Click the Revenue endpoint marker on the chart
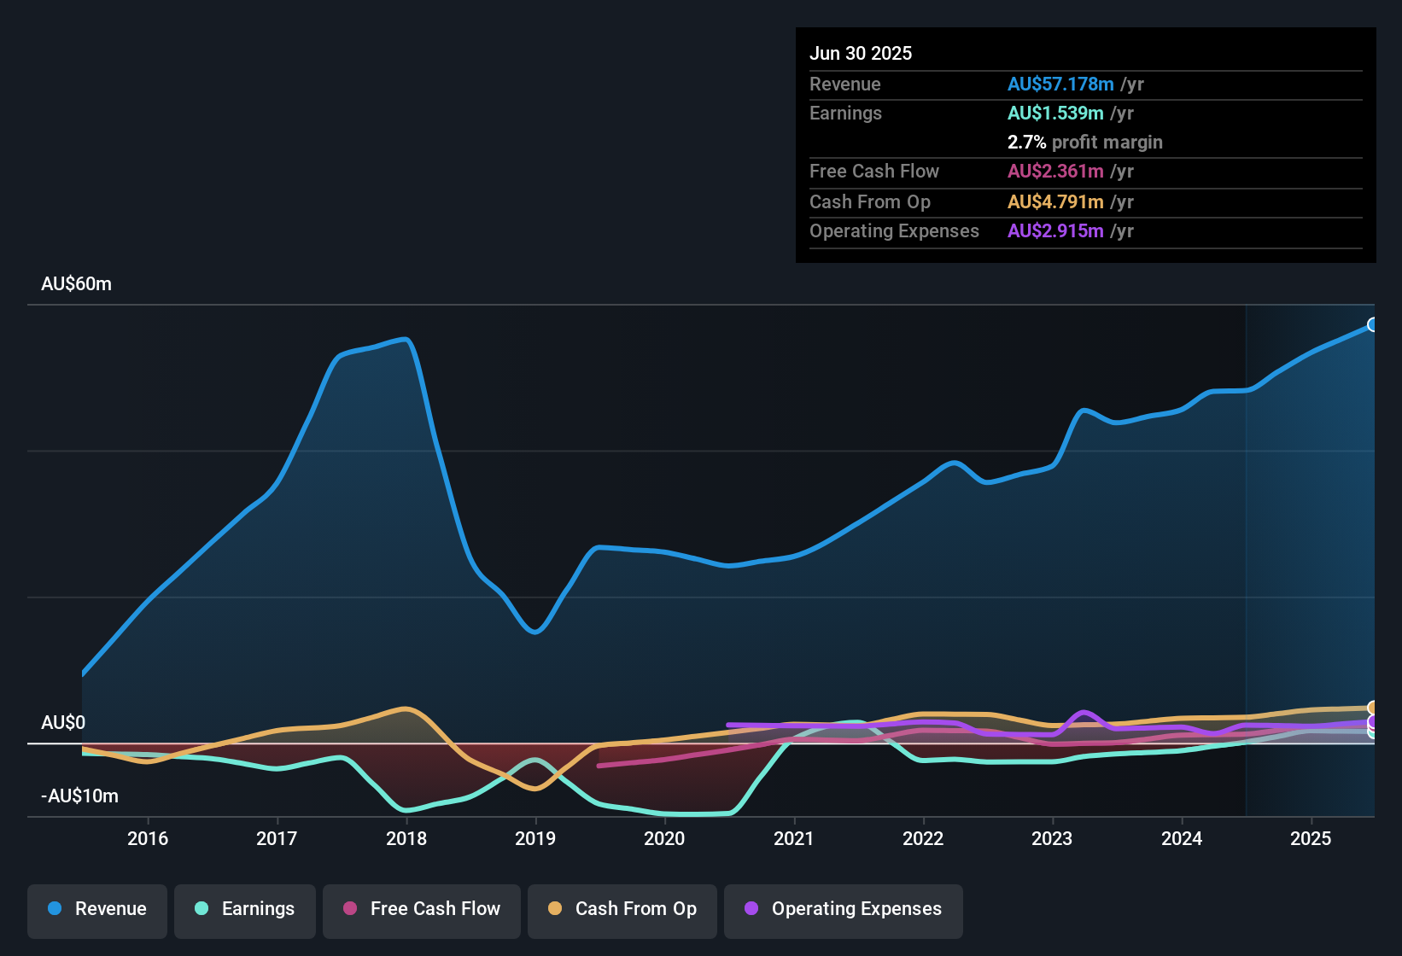This screenshot has width=1402, height=956. [x=1372, y=324]
